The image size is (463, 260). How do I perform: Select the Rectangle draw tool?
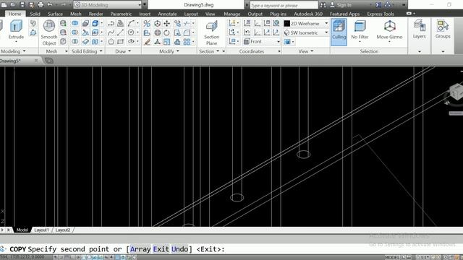point(121,42)
